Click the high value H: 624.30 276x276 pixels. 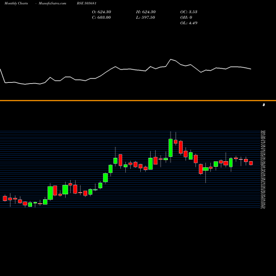coord(146,12)
